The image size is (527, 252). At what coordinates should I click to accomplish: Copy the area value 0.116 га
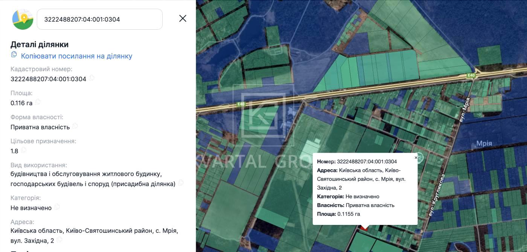point(38,102)
